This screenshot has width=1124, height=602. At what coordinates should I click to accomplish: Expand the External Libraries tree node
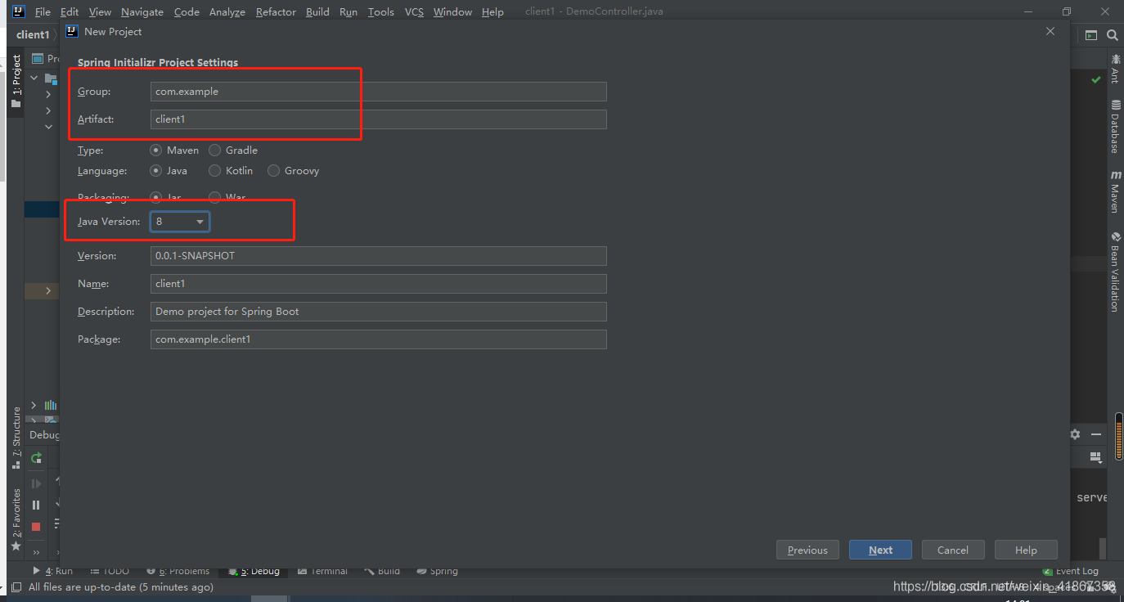tap(34, 405)
